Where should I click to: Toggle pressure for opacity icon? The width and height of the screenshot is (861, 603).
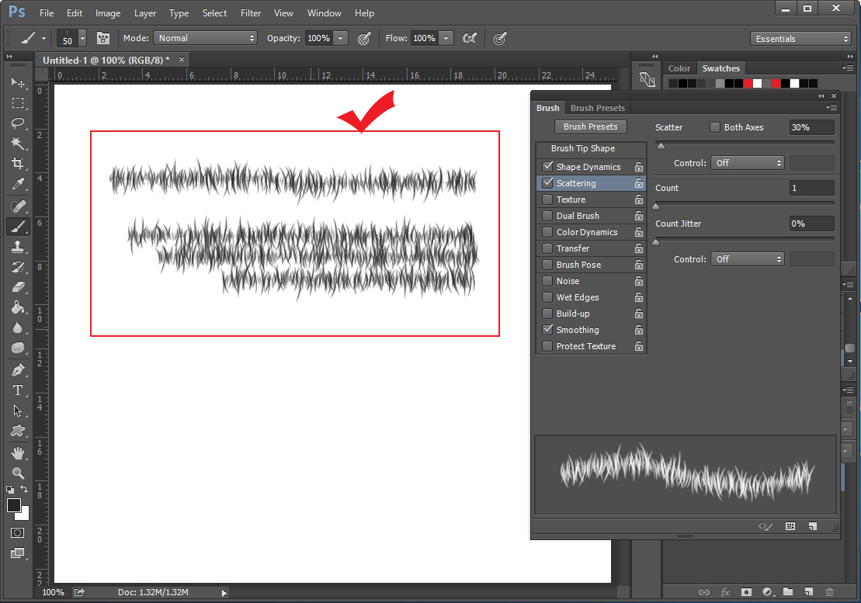(364, 38)
